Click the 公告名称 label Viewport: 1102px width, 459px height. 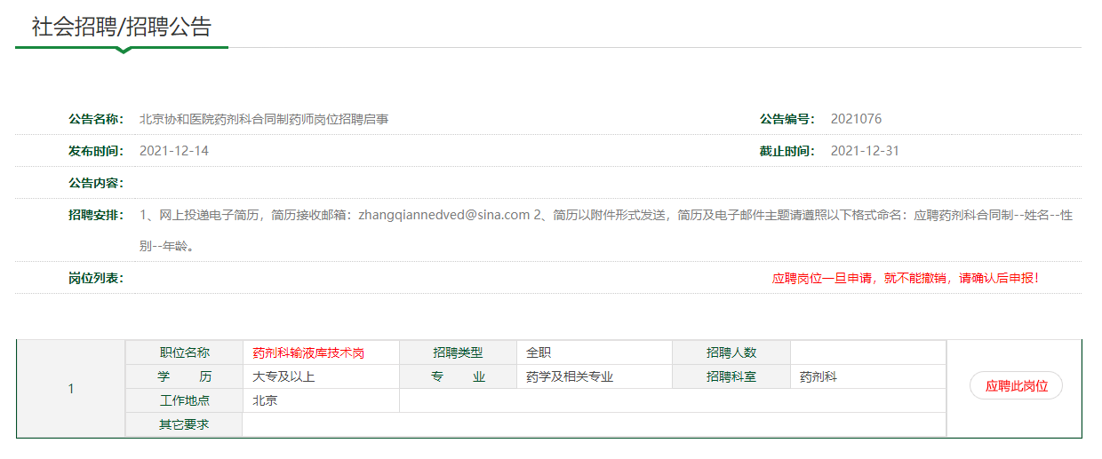[x=96, y=119]
